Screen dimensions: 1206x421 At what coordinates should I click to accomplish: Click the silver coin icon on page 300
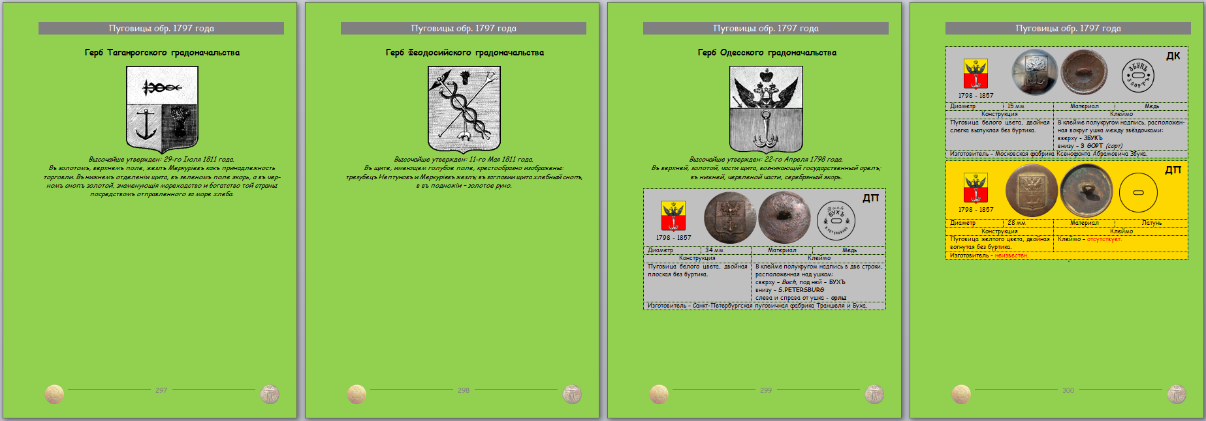click(x=1177, y=394)
